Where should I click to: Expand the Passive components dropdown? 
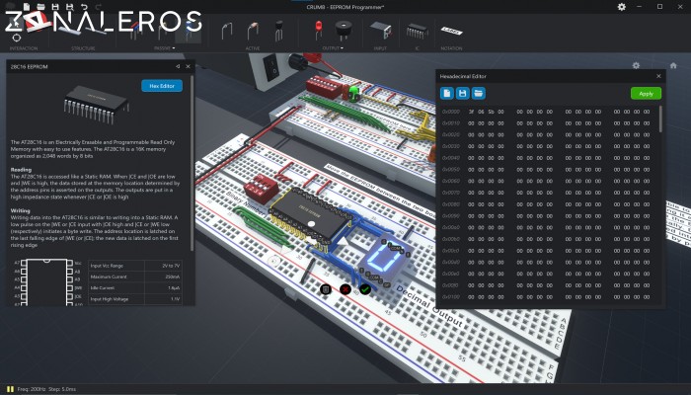click(x=165, y=48)
